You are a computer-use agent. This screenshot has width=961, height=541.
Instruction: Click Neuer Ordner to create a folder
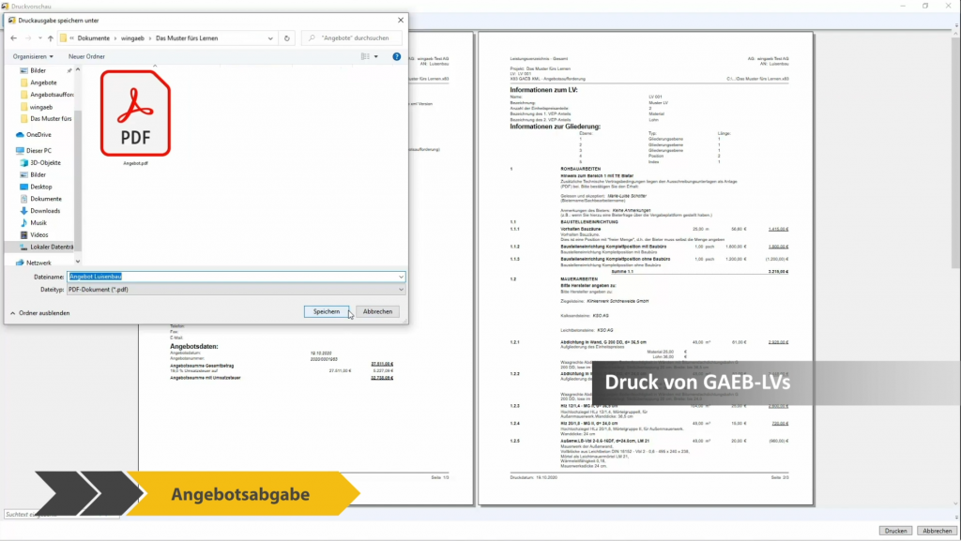coord(87,56)
